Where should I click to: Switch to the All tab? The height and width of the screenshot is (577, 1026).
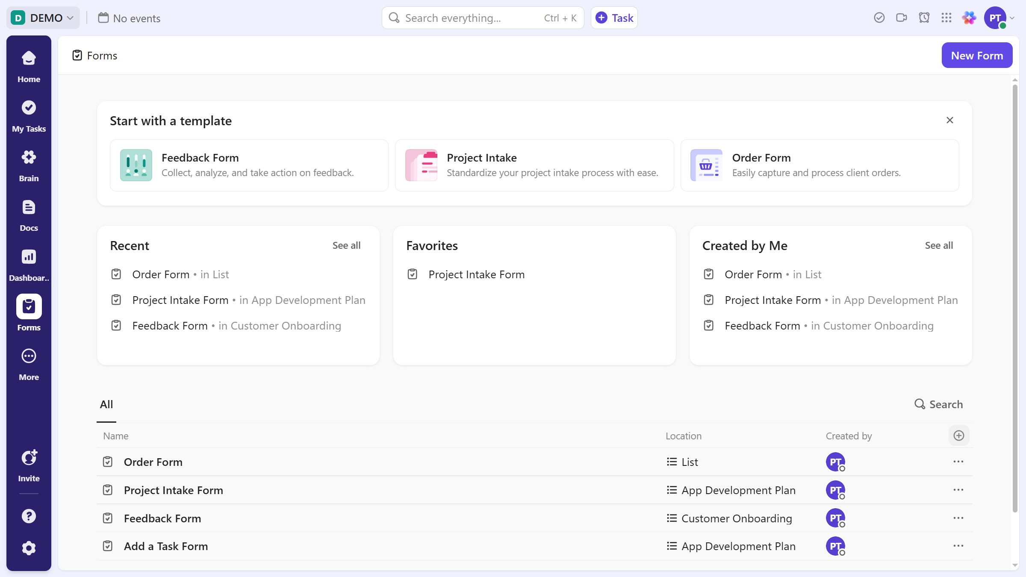106,404
